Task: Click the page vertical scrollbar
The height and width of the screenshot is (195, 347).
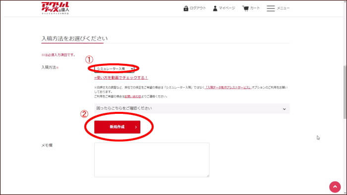Action: (345, 93)
